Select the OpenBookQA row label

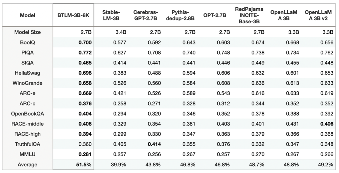tap(27, 114)
